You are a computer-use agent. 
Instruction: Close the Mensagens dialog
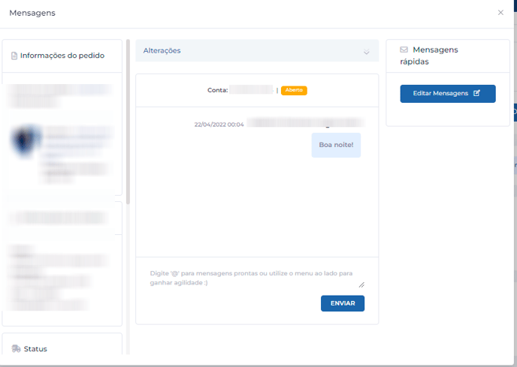point(500,13)
